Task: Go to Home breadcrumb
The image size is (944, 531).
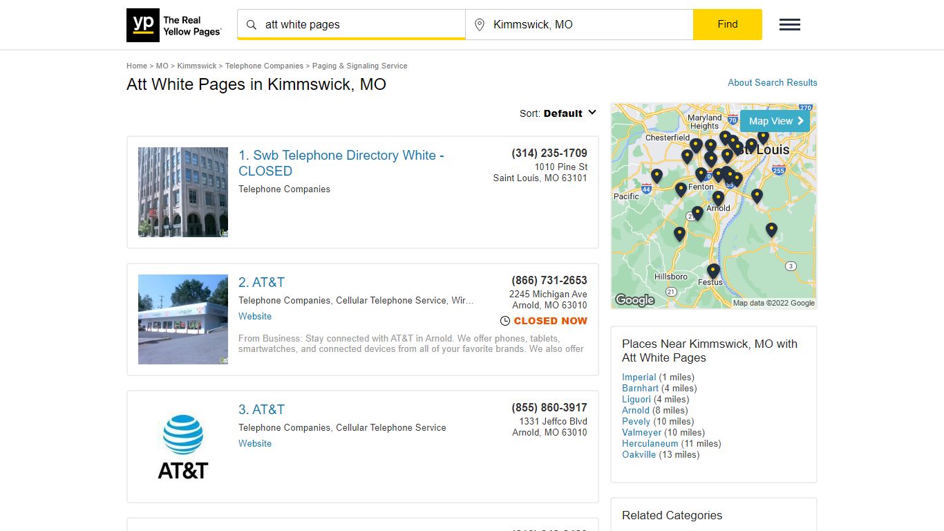Action: [x=137, y=66]
